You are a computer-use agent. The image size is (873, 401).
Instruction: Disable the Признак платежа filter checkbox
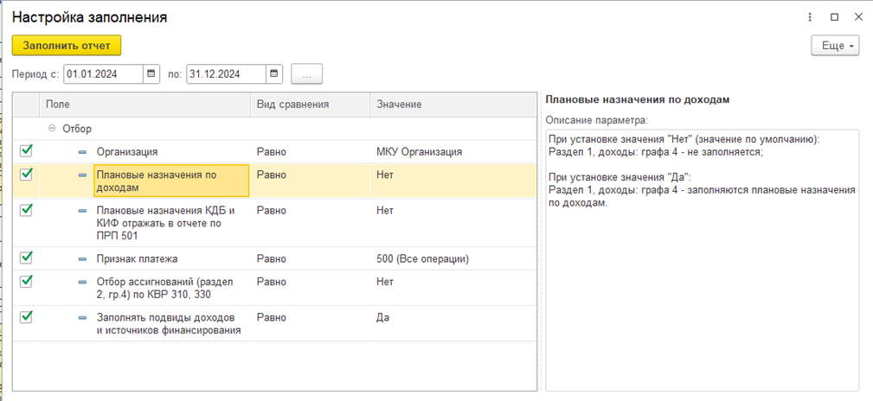pyautogui.click(x=26, y=258)
